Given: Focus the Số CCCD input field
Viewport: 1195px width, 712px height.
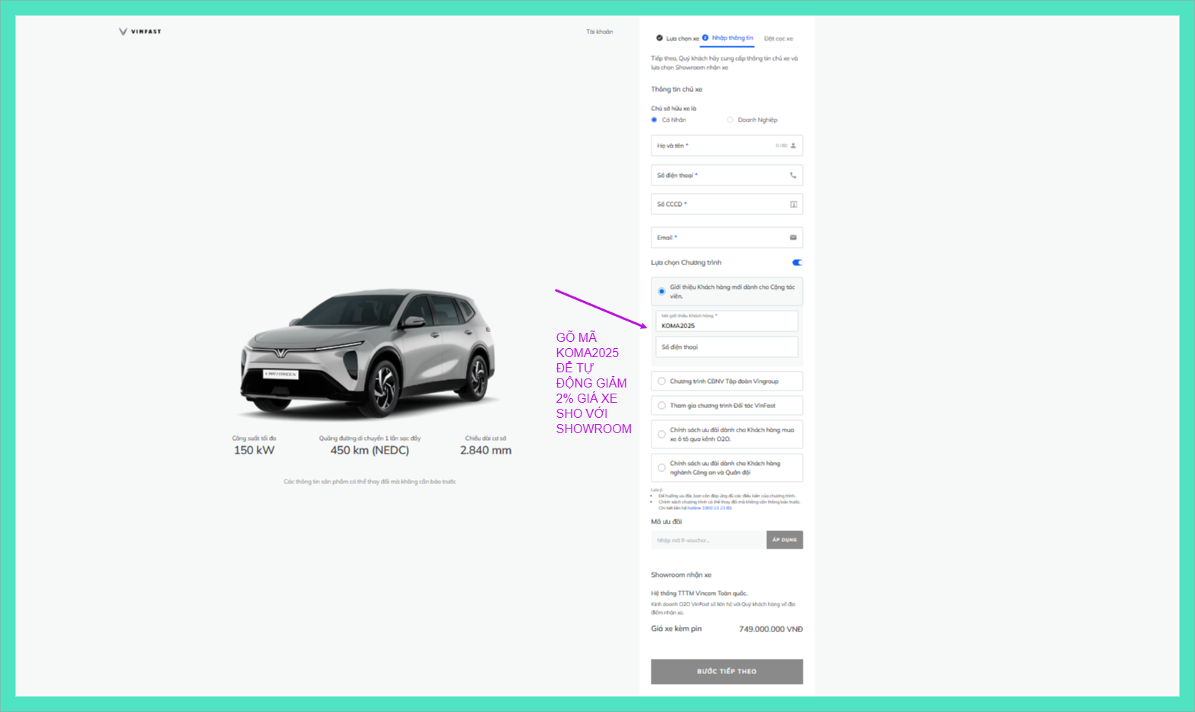Looking at the screenshot, I should 727,204.
